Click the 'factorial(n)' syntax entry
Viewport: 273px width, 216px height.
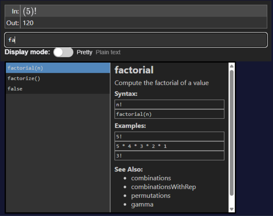169,114
